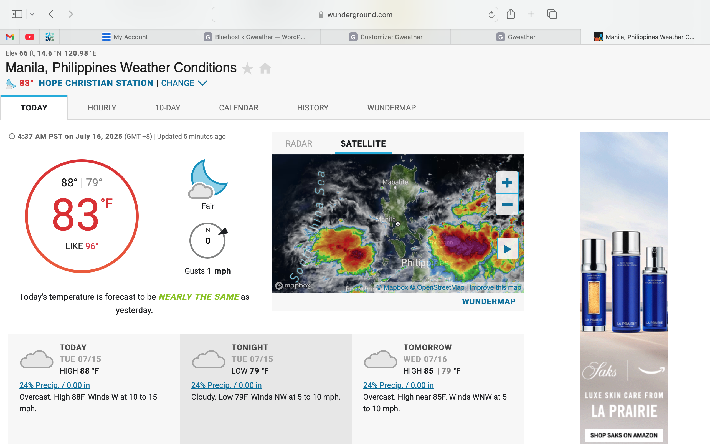
Task: Zoom in the satellite map with the plus button
Action: (x=507, y=182)
